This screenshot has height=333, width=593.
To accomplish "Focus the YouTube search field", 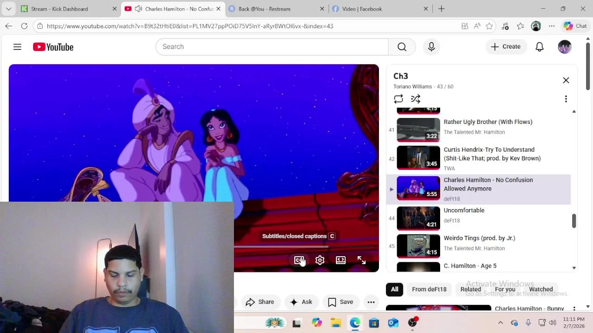I will point(272,47).
